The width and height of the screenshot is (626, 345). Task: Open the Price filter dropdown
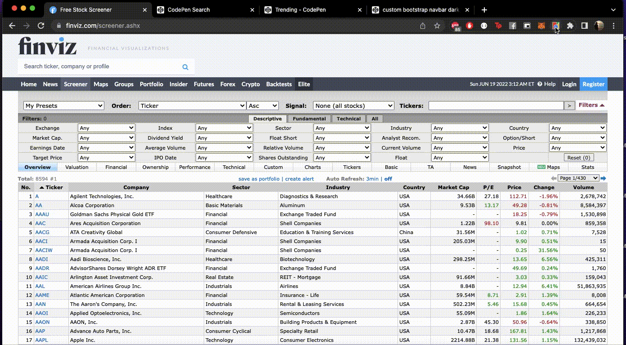(578, 148)
